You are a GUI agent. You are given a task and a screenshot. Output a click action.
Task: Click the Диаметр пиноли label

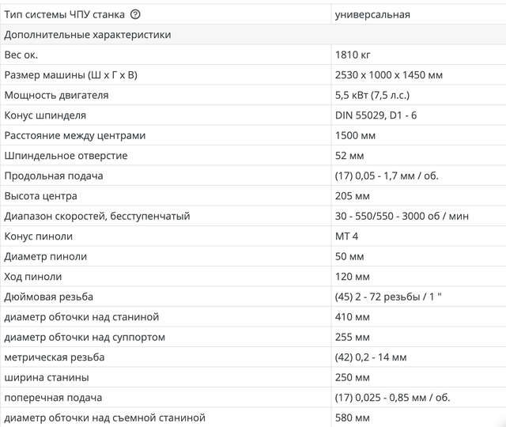pyautogui.click(x=46, y=256)
